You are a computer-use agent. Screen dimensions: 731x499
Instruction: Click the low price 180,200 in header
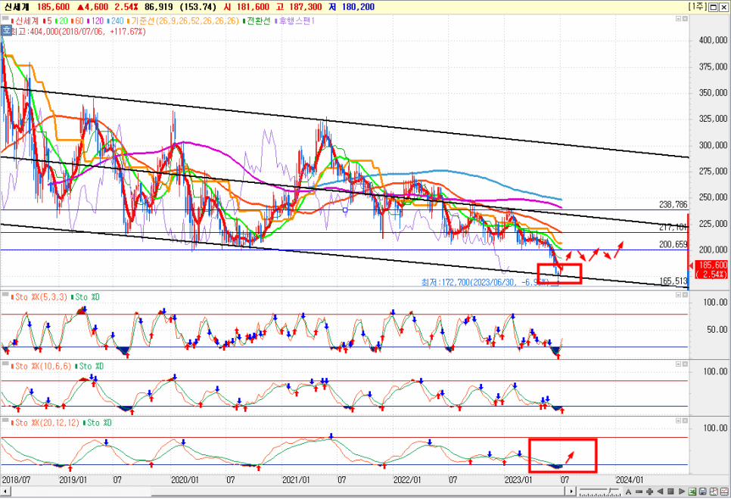point(358,7)
